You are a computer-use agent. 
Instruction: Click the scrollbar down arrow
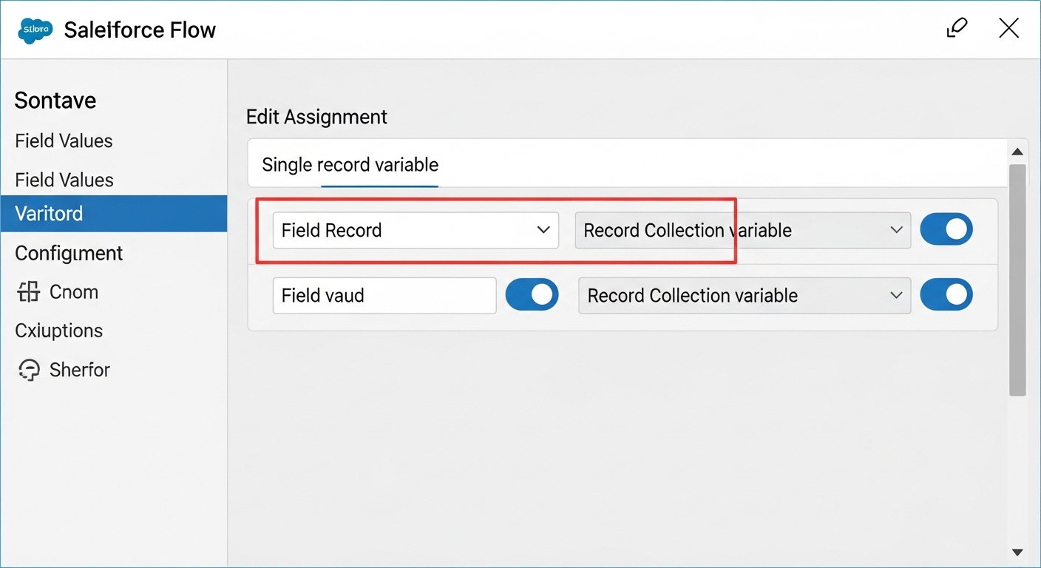(1017, 551)
